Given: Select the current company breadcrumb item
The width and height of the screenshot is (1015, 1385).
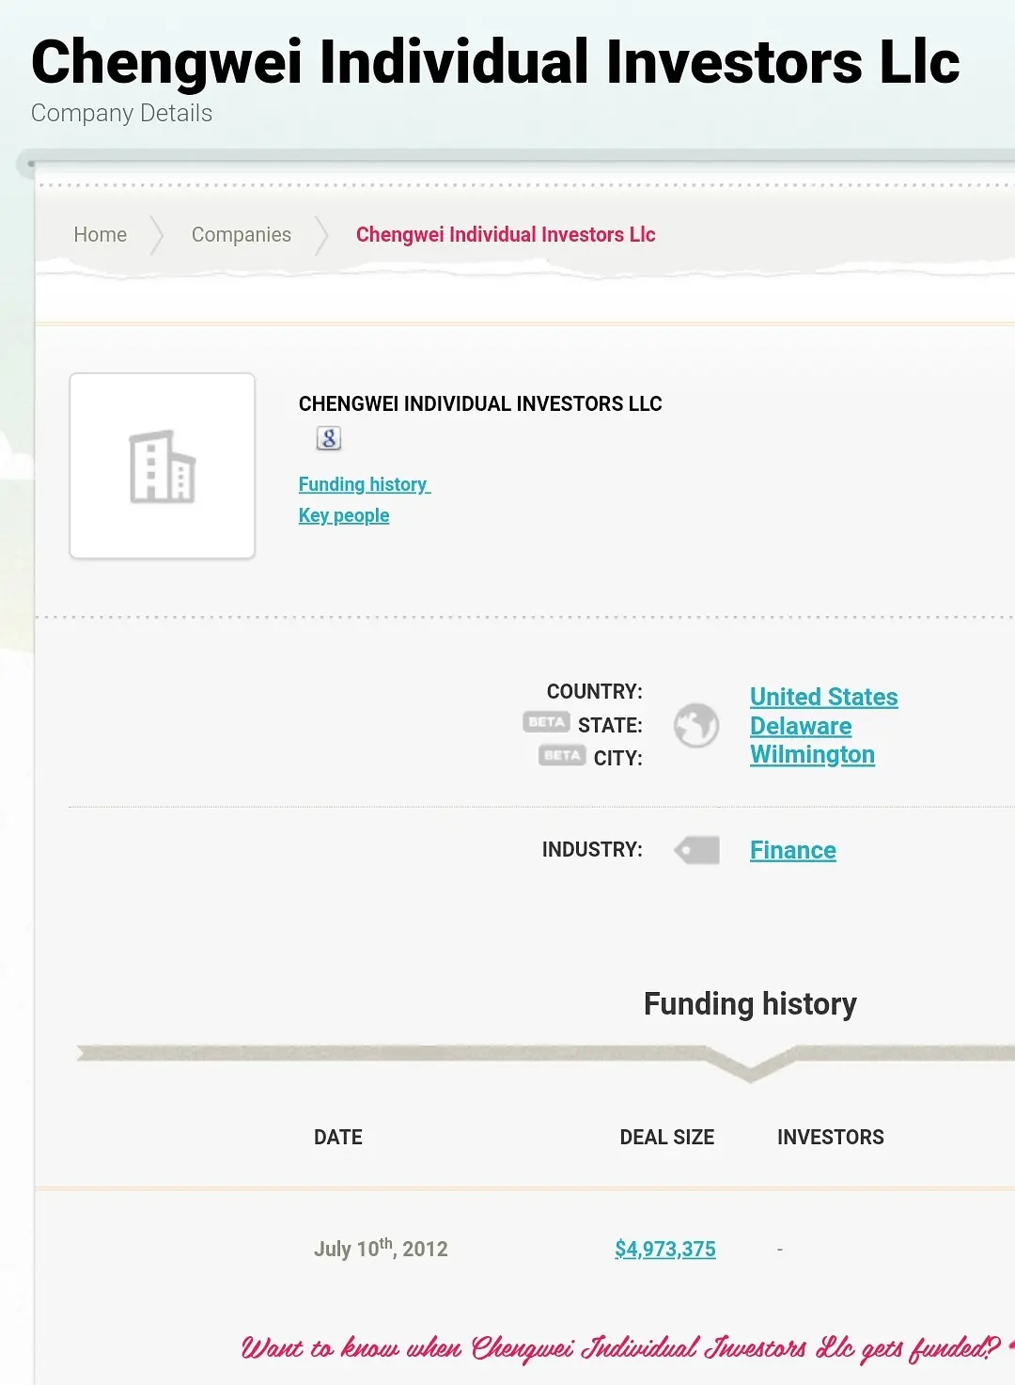Looking at the screenshot, I should pos(506,235).
